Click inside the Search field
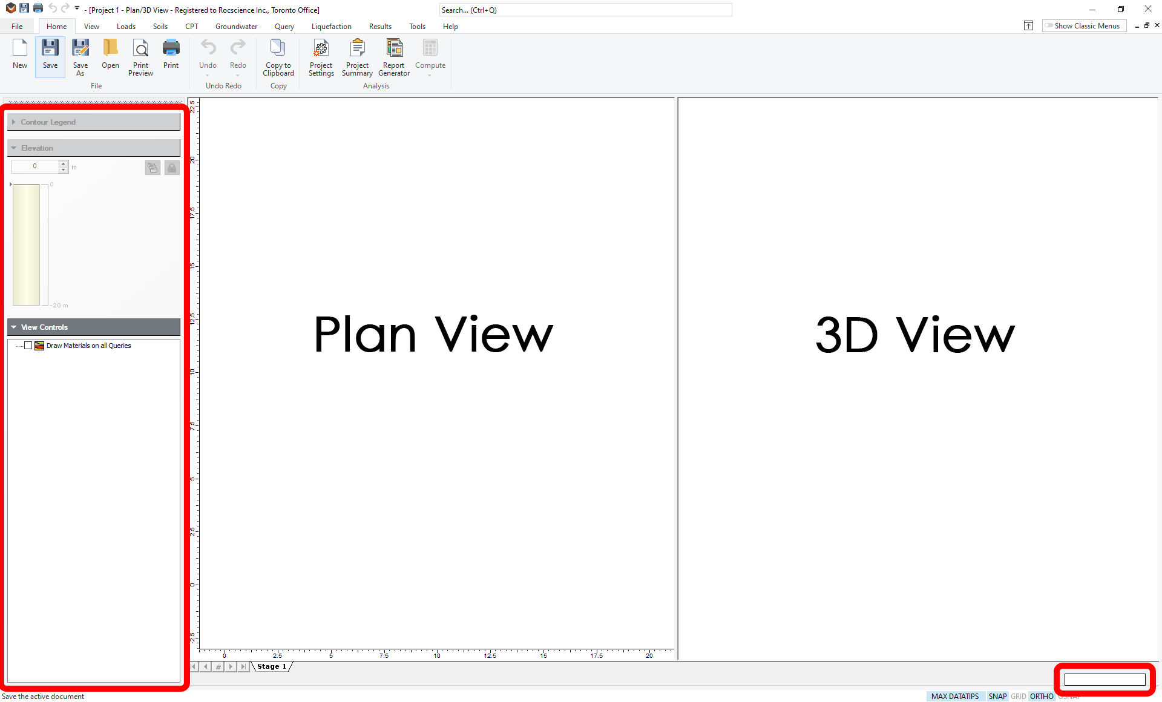This screenshot has height=702, width=1162. 585,10
